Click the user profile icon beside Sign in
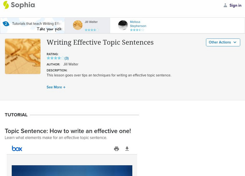The height and width of the screenshot is (176, 245). pos(225,5)
